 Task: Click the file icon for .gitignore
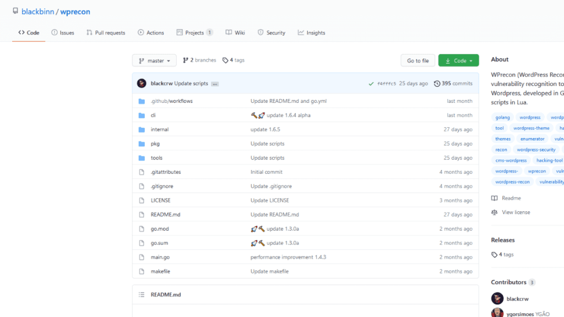point(142,186)
